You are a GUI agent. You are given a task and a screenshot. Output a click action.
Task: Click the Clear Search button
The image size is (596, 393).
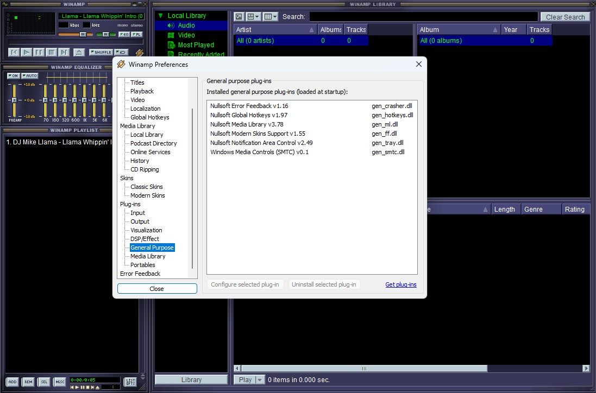coord(565,17)
